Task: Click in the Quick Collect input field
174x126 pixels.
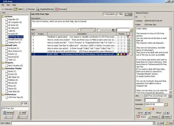Action: point(82,123)
